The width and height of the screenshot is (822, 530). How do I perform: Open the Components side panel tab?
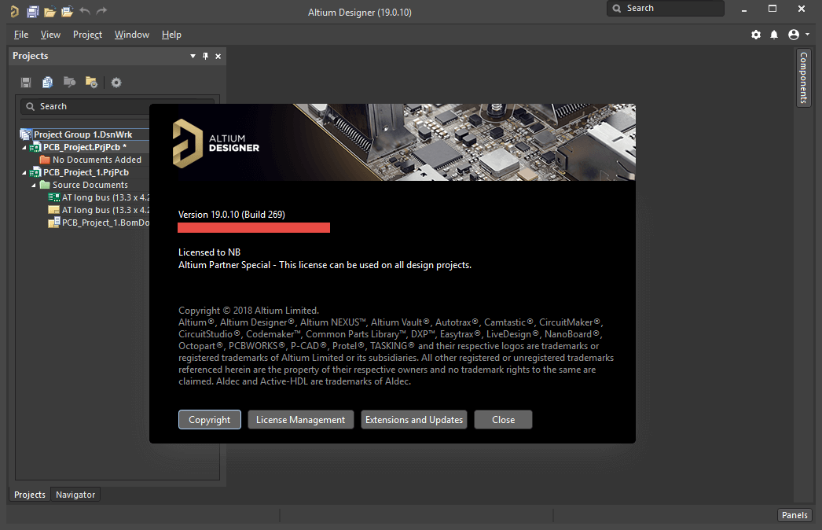pos(803,78)
